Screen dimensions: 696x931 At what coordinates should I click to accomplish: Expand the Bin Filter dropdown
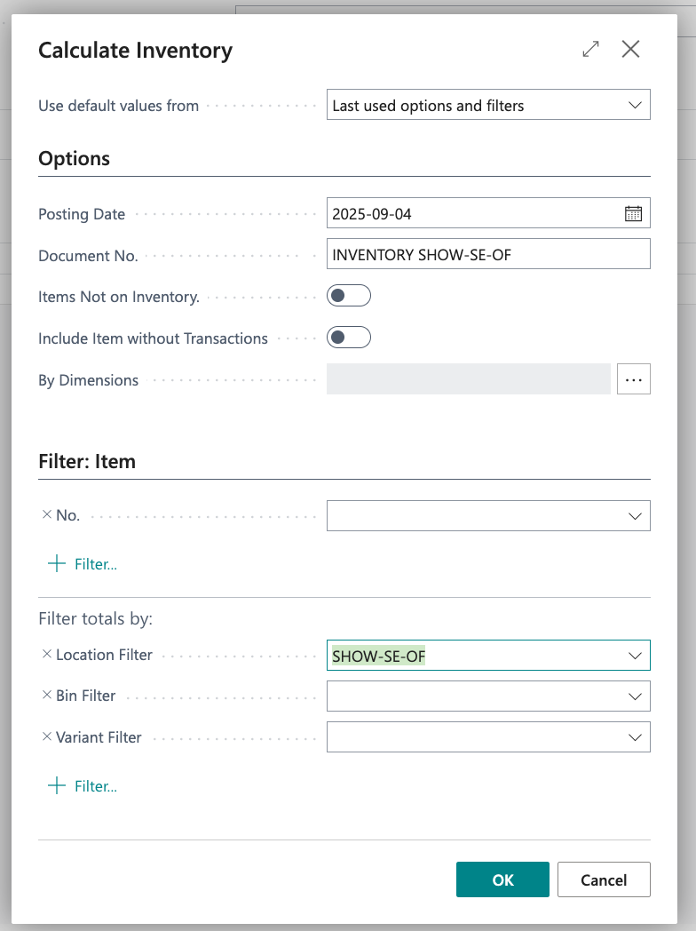tap(635, 696)
